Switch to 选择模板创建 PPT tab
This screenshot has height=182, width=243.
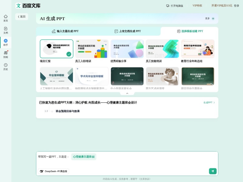coord(190,31)
